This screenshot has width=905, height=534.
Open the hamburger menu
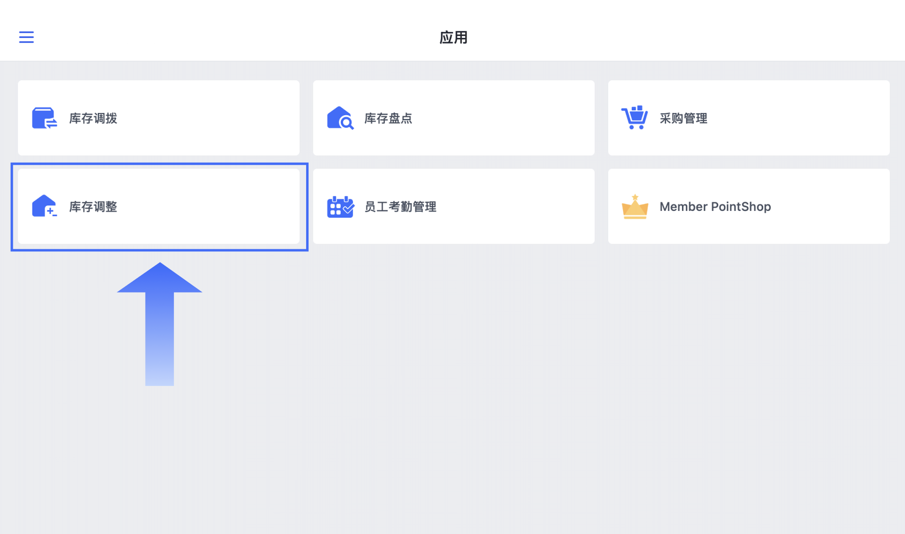26,37
